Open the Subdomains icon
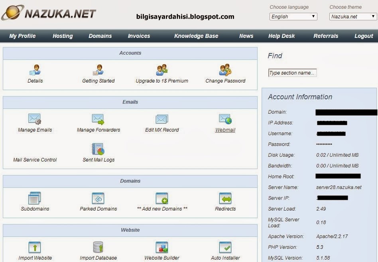Screen dimensions: 378x262 (x=35, y=198)
